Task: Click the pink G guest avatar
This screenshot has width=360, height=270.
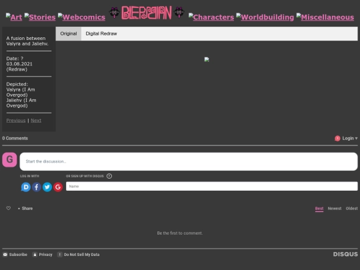Action: (x=9, y=159)
